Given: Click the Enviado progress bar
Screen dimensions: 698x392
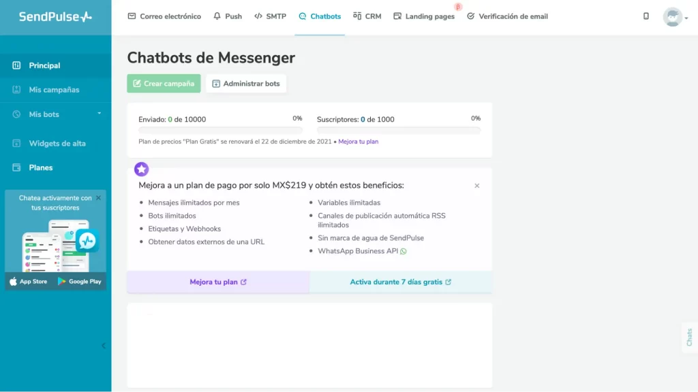Looking at the screenshot, I should coord(220,130).
